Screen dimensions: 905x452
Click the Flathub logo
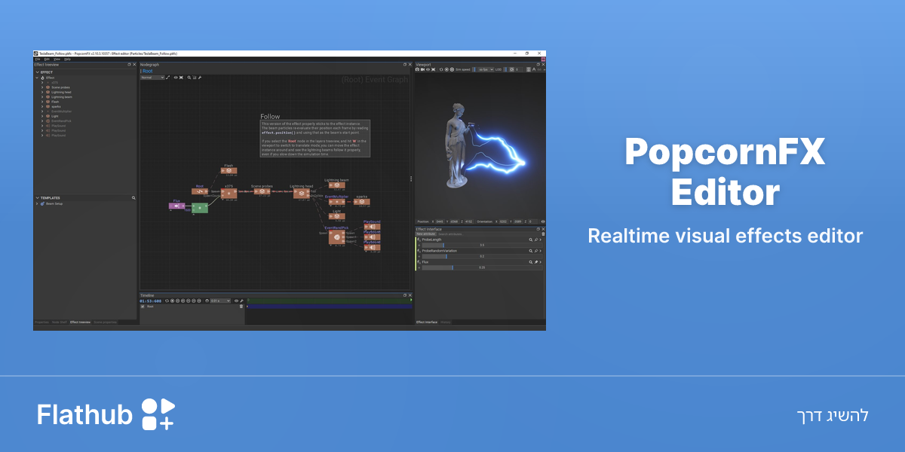pyautogui.click(x=106, y=414)
